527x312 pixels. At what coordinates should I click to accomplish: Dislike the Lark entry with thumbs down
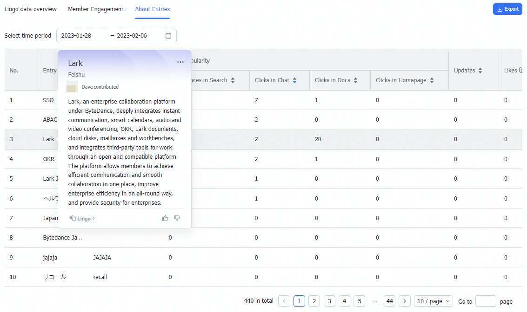pos(177,218)
